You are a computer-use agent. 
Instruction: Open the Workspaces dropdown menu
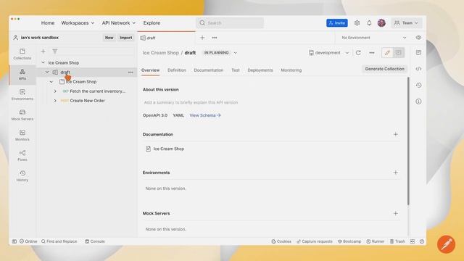[78, 22]
